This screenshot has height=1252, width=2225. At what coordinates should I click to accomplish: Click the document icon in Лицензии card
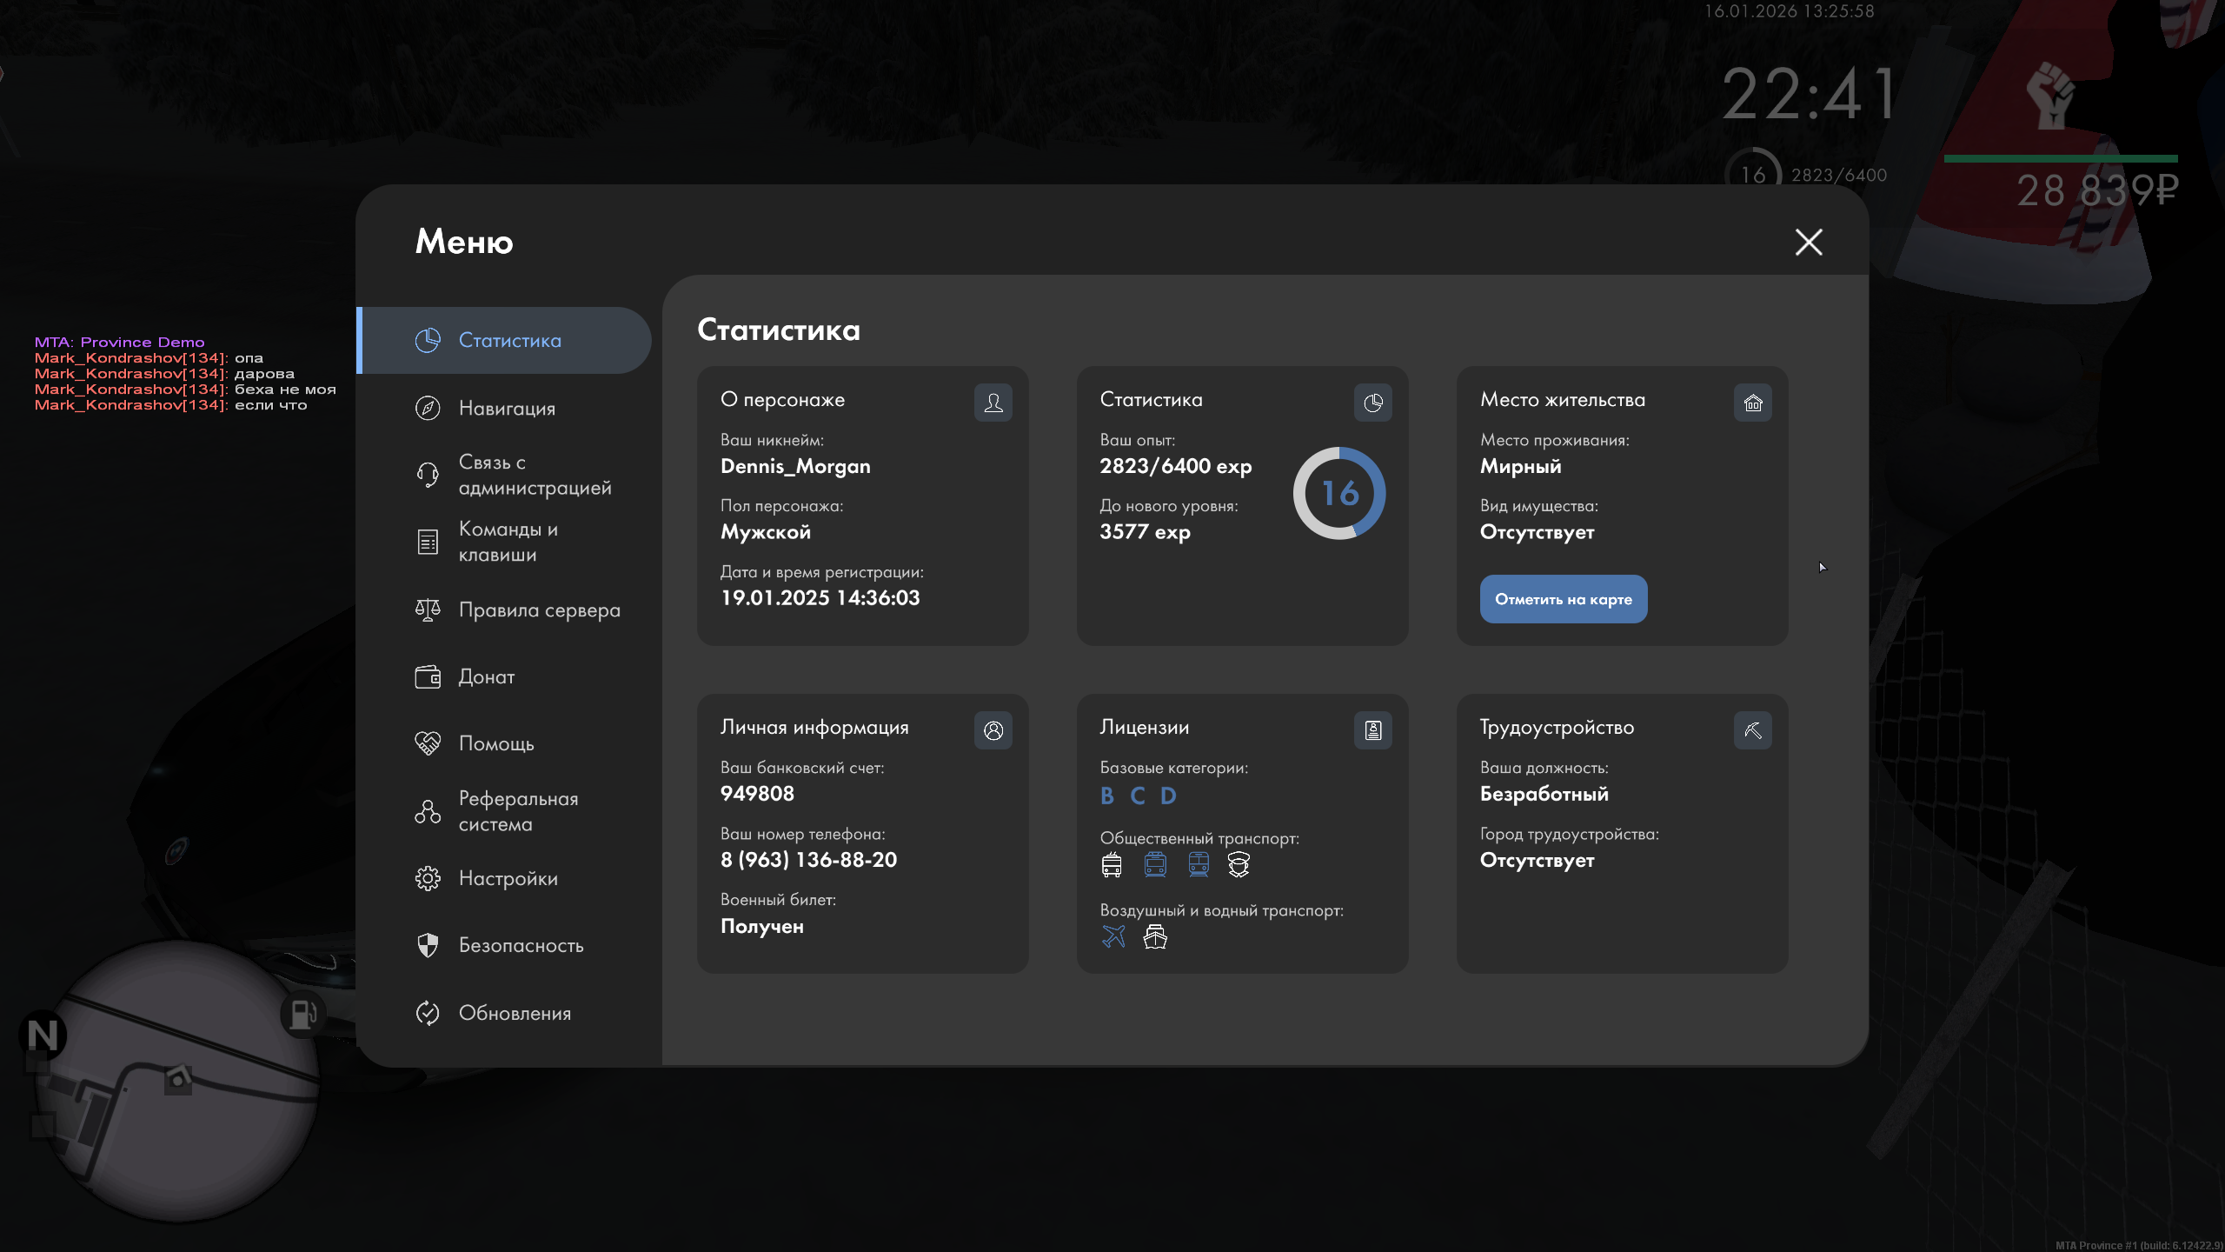(x=1372, y=730)
